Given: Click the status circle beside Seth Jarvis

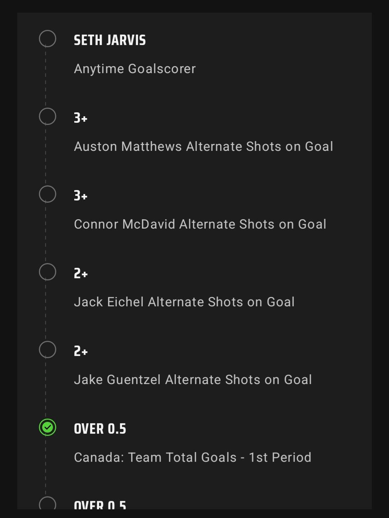Looking at the screenshot, I should click(48, 39).
